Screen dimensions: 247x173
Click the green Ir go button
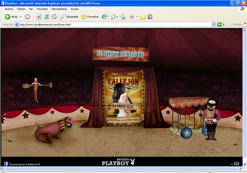221,25
